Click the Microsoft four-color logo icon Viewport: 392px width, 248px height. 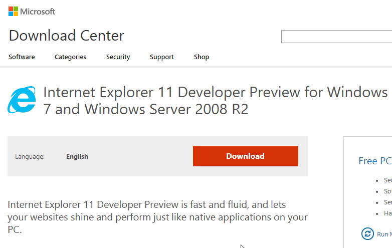pyautogui.click(x=13, y=12)
